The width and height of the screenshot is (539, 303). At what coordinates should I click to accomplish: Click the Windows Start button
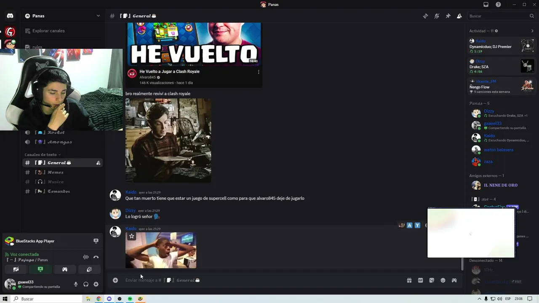pos(5,299)
